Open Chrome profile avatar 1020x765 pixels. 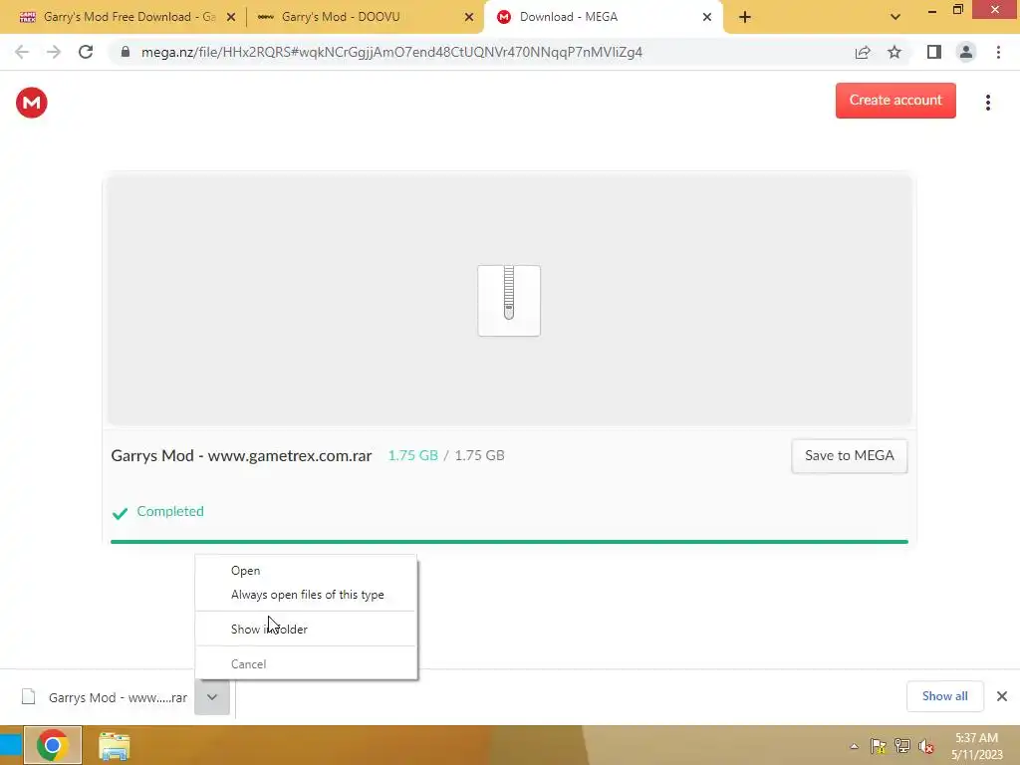[x=966, y=52]
